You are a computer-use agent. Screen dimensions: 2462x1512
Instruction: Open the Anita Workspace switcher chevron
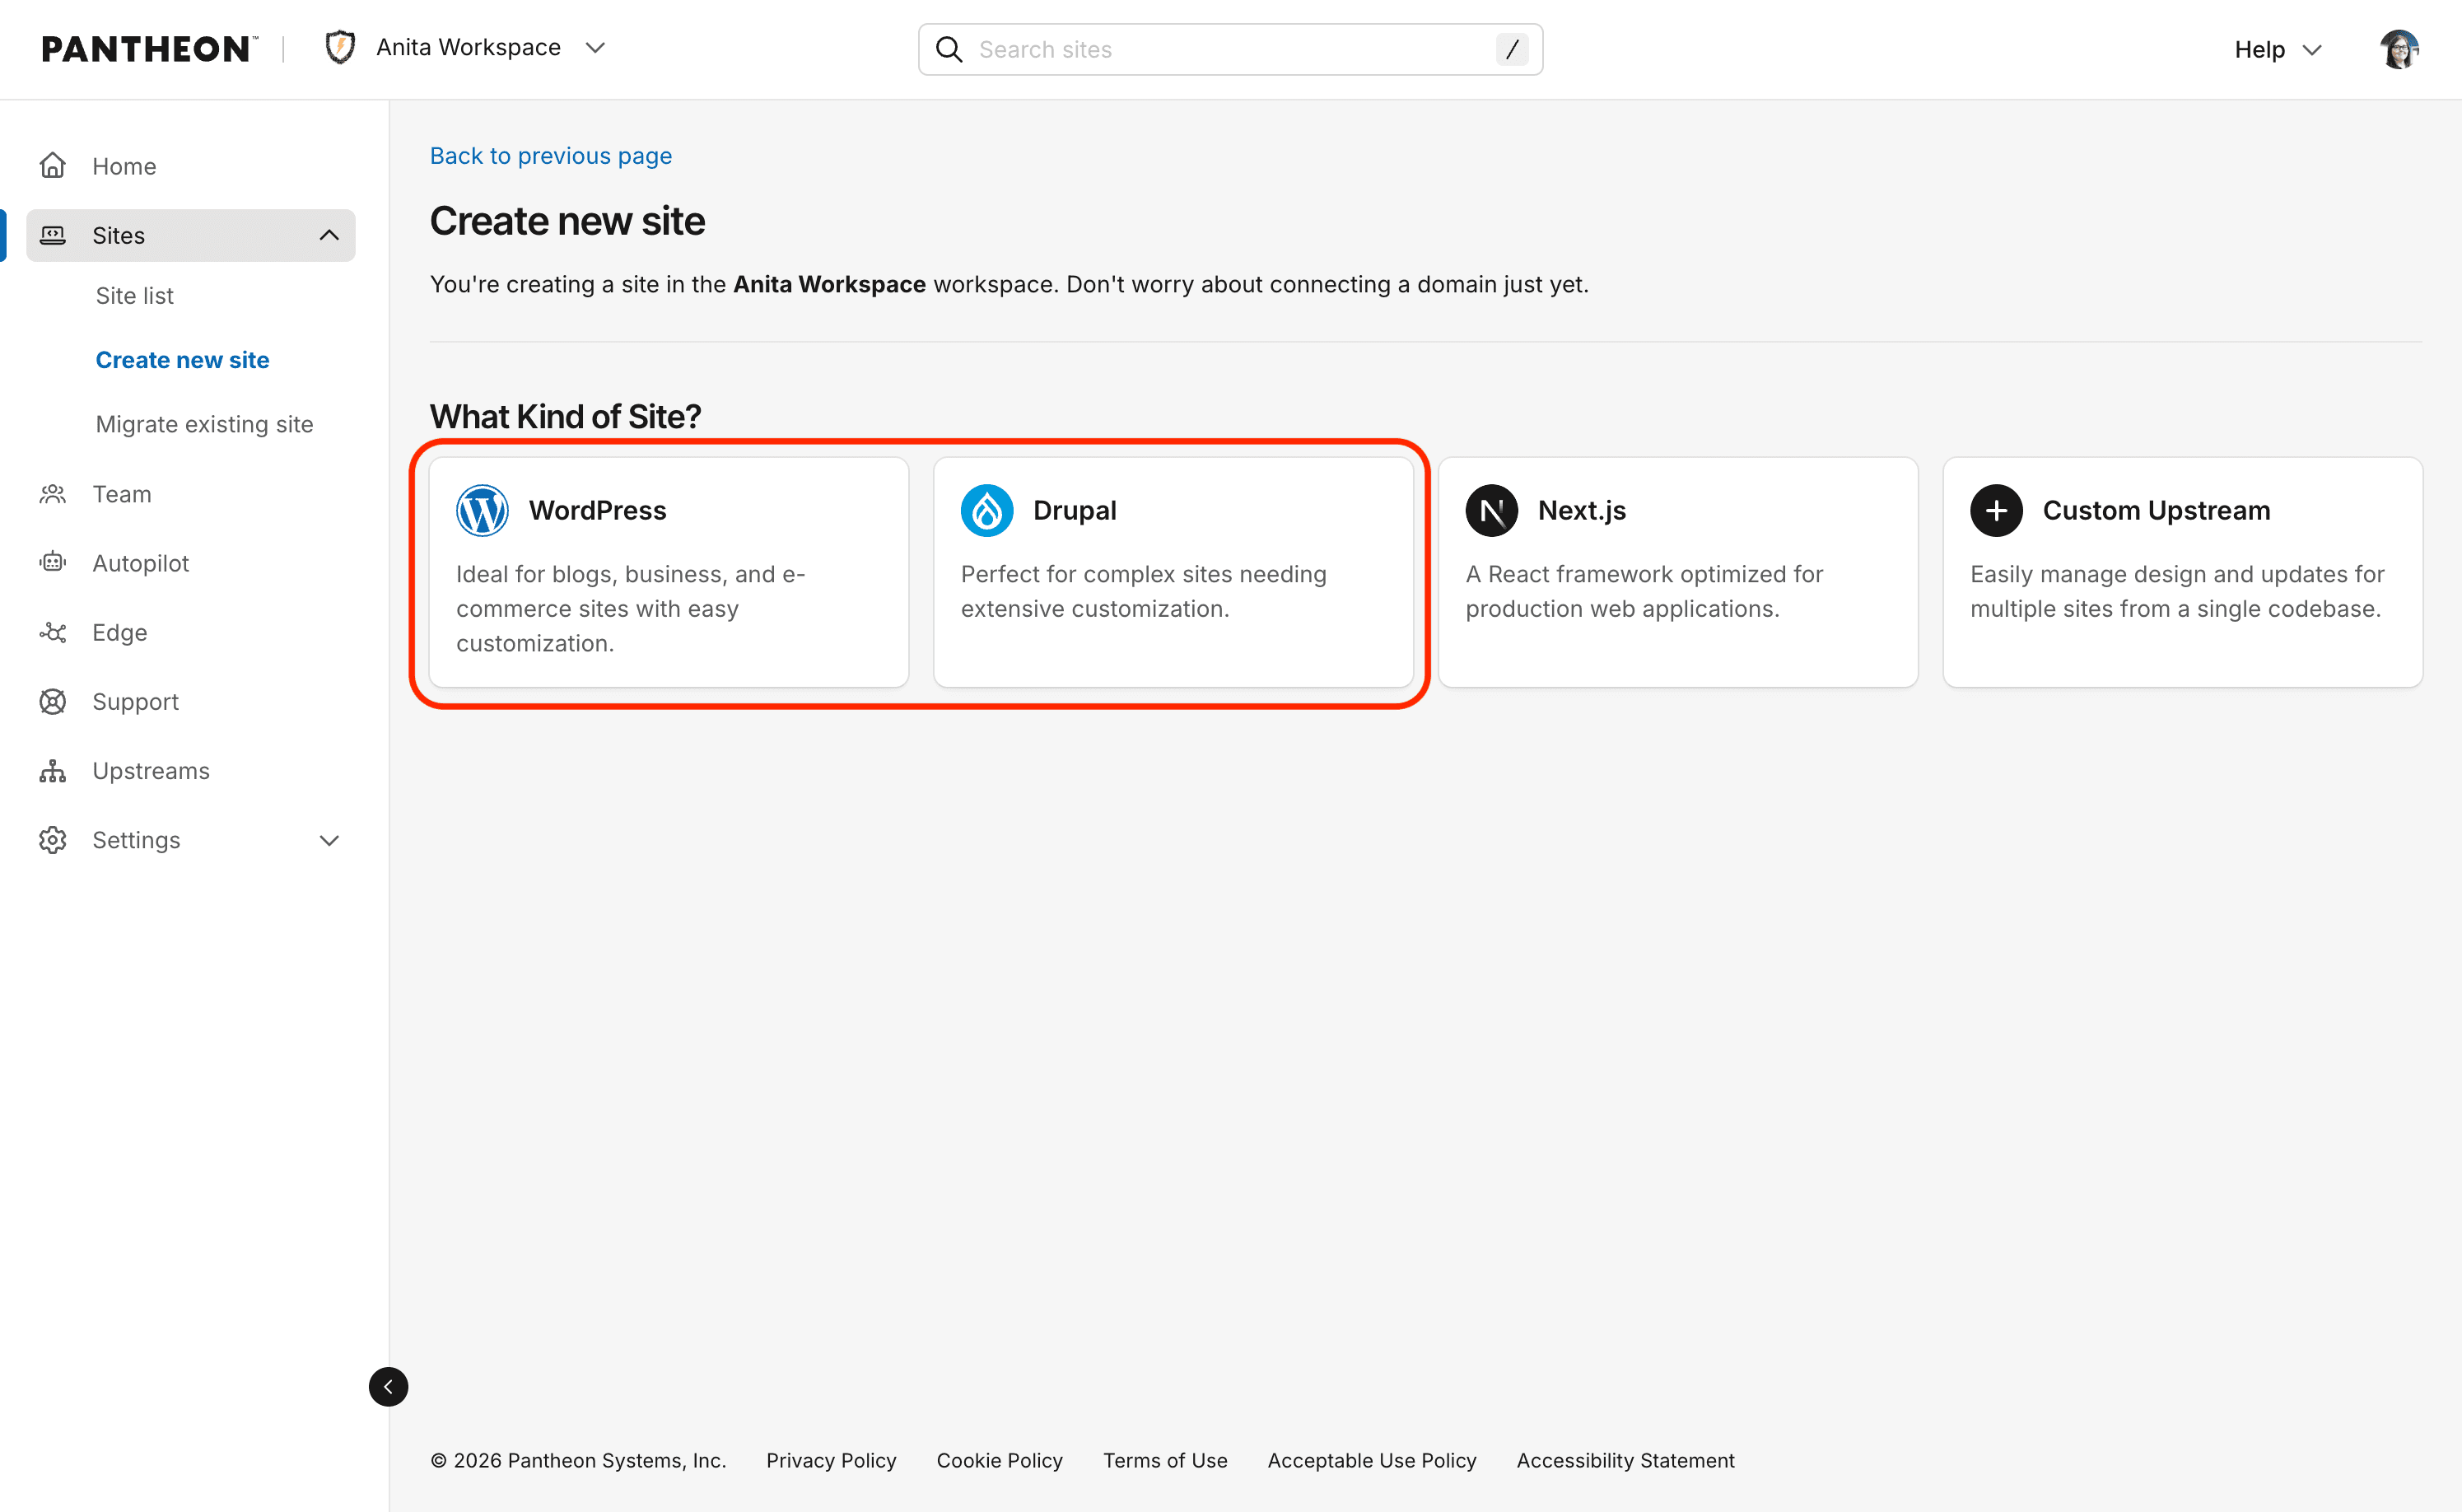(x=596, y=48)
